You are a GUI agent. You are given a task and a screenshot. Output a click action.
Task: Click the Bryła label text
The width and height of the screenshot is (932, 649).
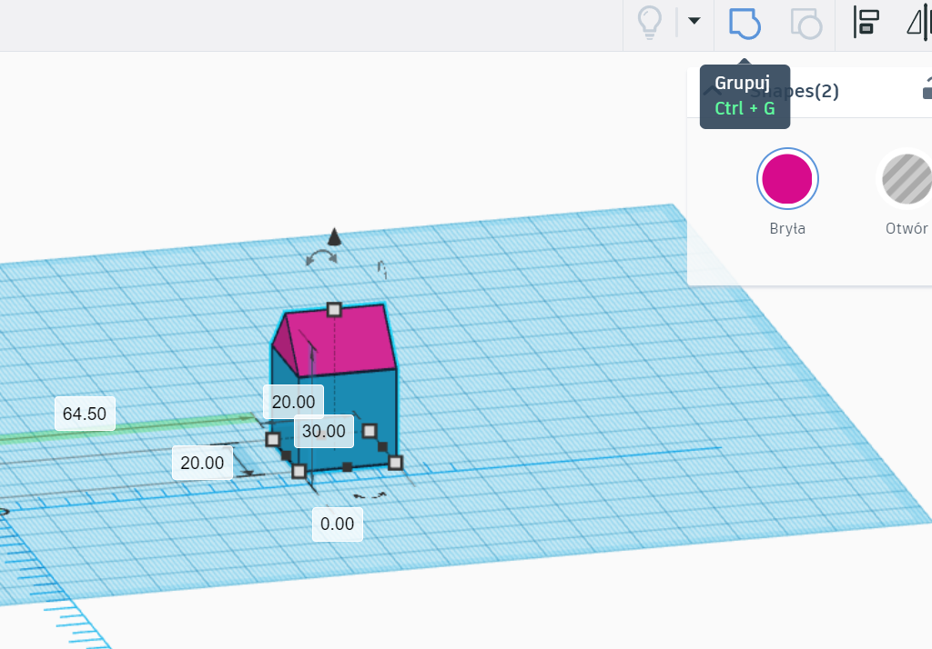coord(787,229)
